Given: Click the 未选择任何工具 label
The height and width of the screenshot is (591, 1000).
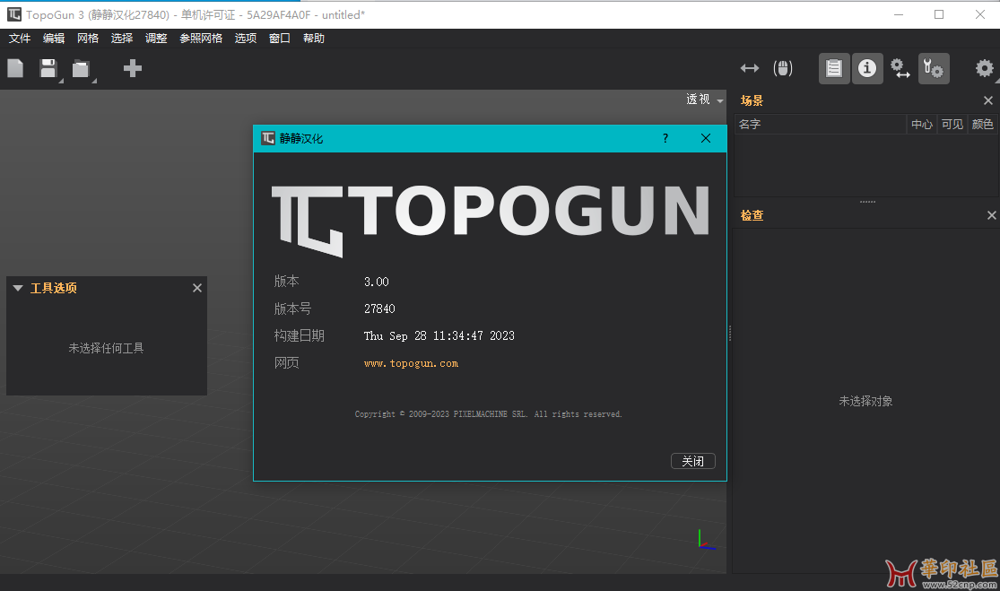Looking at the screenshot, I should pyautogui.click(x=106, y=348).
